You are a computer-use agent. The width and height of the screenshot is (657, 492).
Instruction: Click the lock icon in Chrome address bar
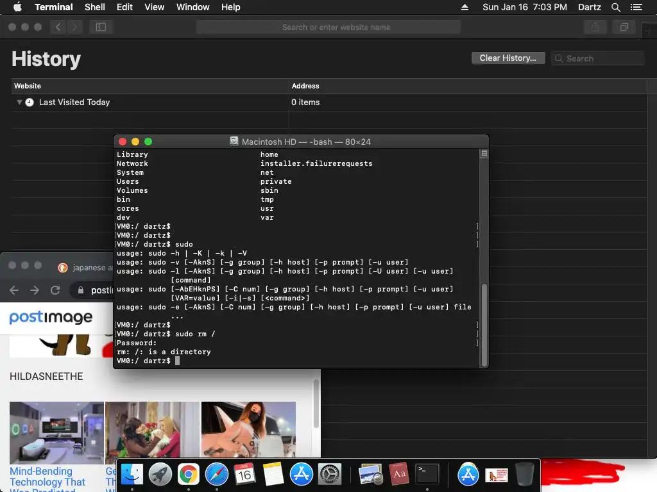(x=81, y=290)
